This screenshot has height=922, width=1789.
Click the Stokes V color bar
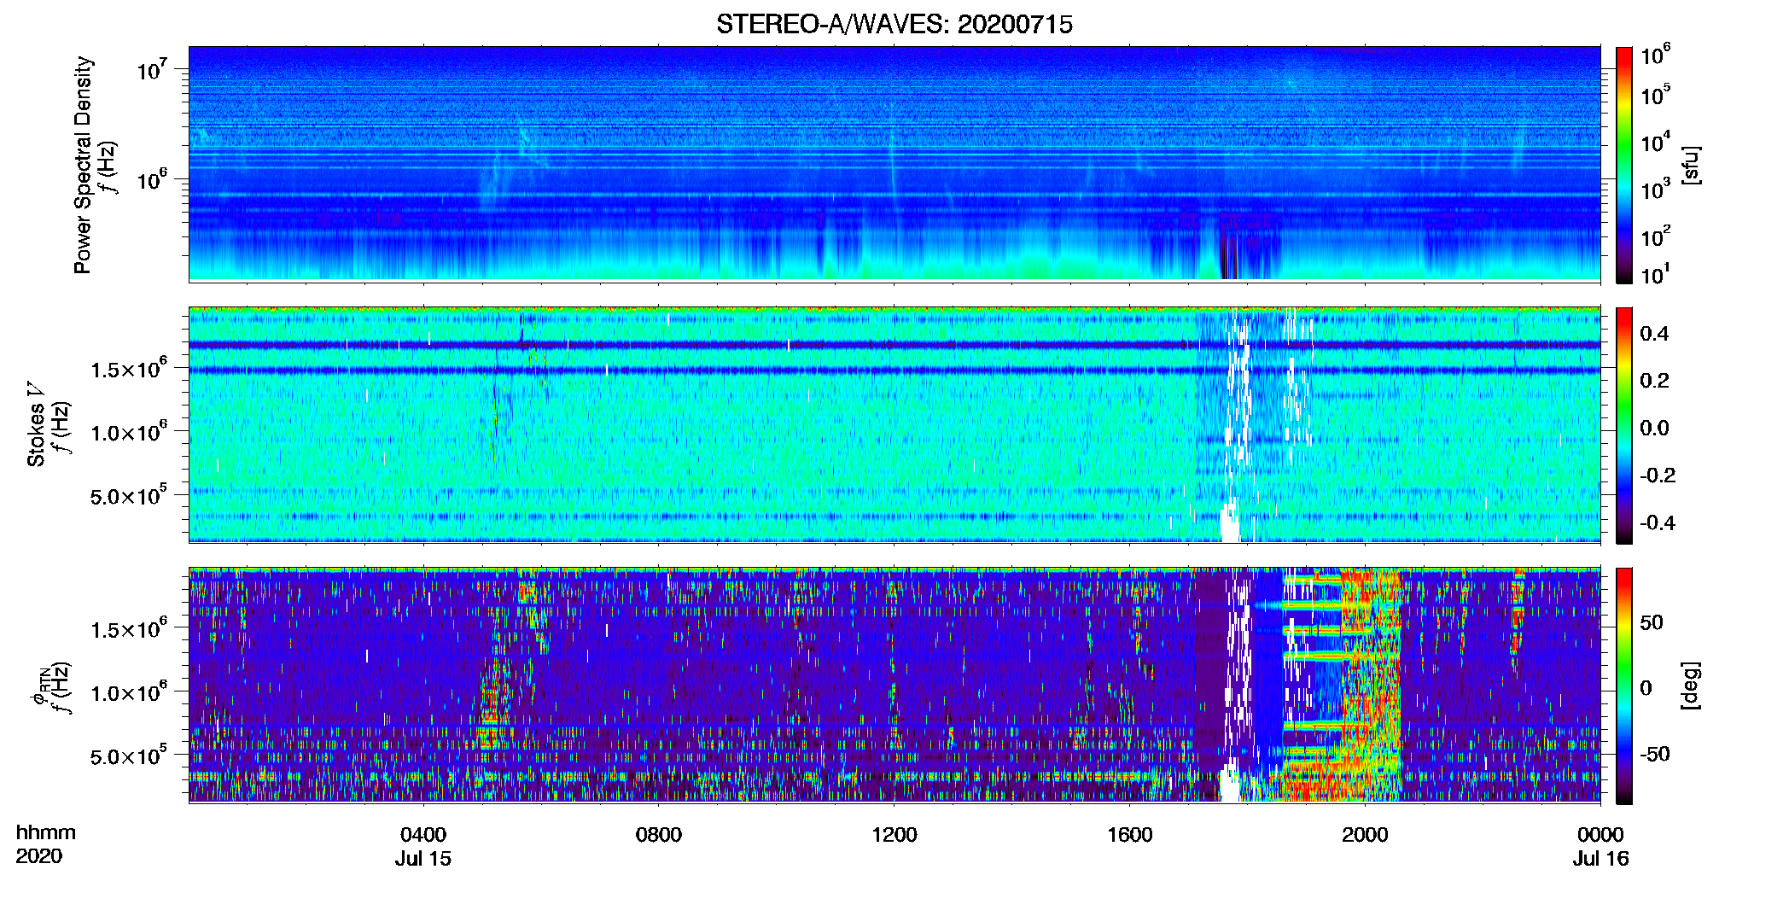click(x=1623, y=425)
